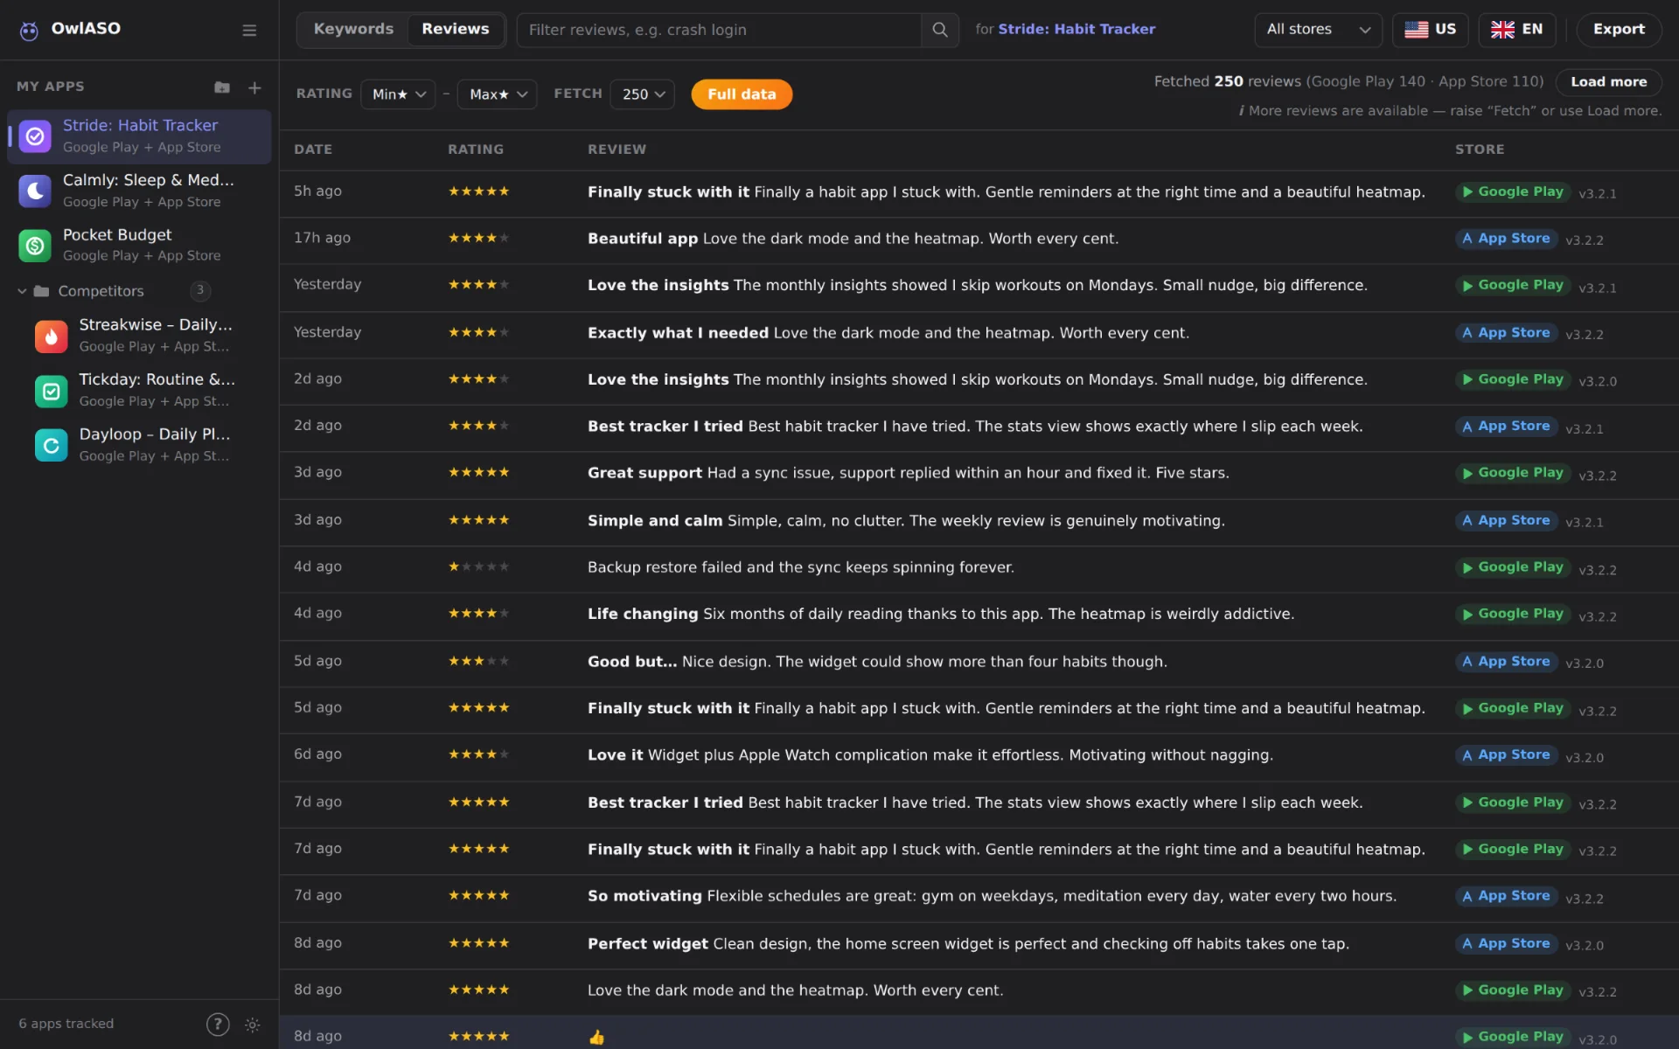Click the Competitors count badge 3
The image size is (1679, 1049).
tap(200, 291)
